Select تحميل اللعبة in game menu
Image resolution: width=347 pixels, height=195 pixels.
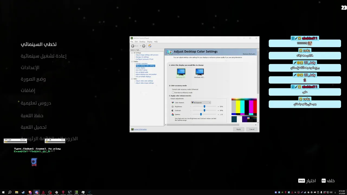34,127
